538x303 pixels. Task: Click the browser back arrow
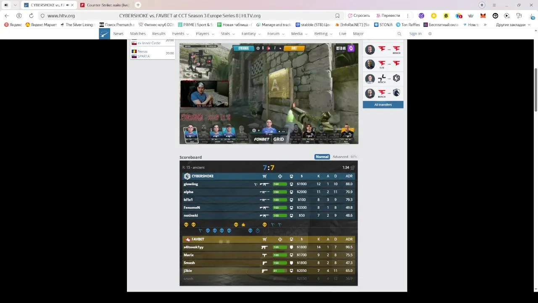(7, 16)
